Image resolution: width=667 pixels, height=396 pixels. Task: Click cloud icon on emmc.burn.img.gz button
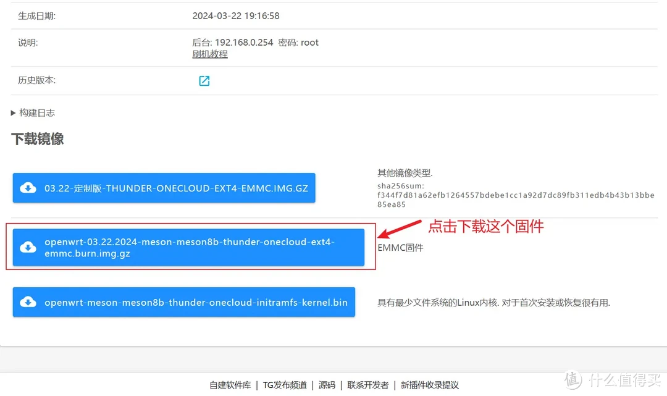(28, 247)
